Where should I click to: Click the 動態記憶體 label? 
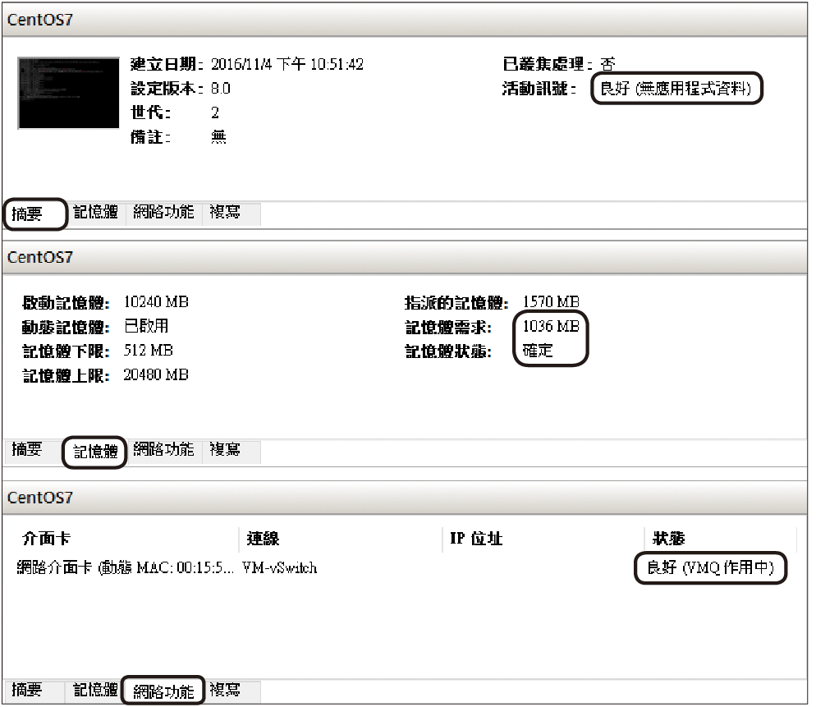pyautogui.click(x=66, y=327)
